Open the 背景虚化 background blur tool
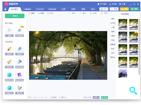This screenshot has height=105, width=141. 9,89
